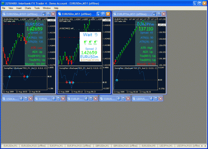Click red down arrow in EURUSDm,M101 TRIX panel
Screen dimensions: 208x149
point(24,76)
